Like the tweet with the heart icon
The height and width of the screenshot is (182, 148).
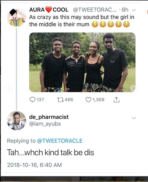point(88,100)
